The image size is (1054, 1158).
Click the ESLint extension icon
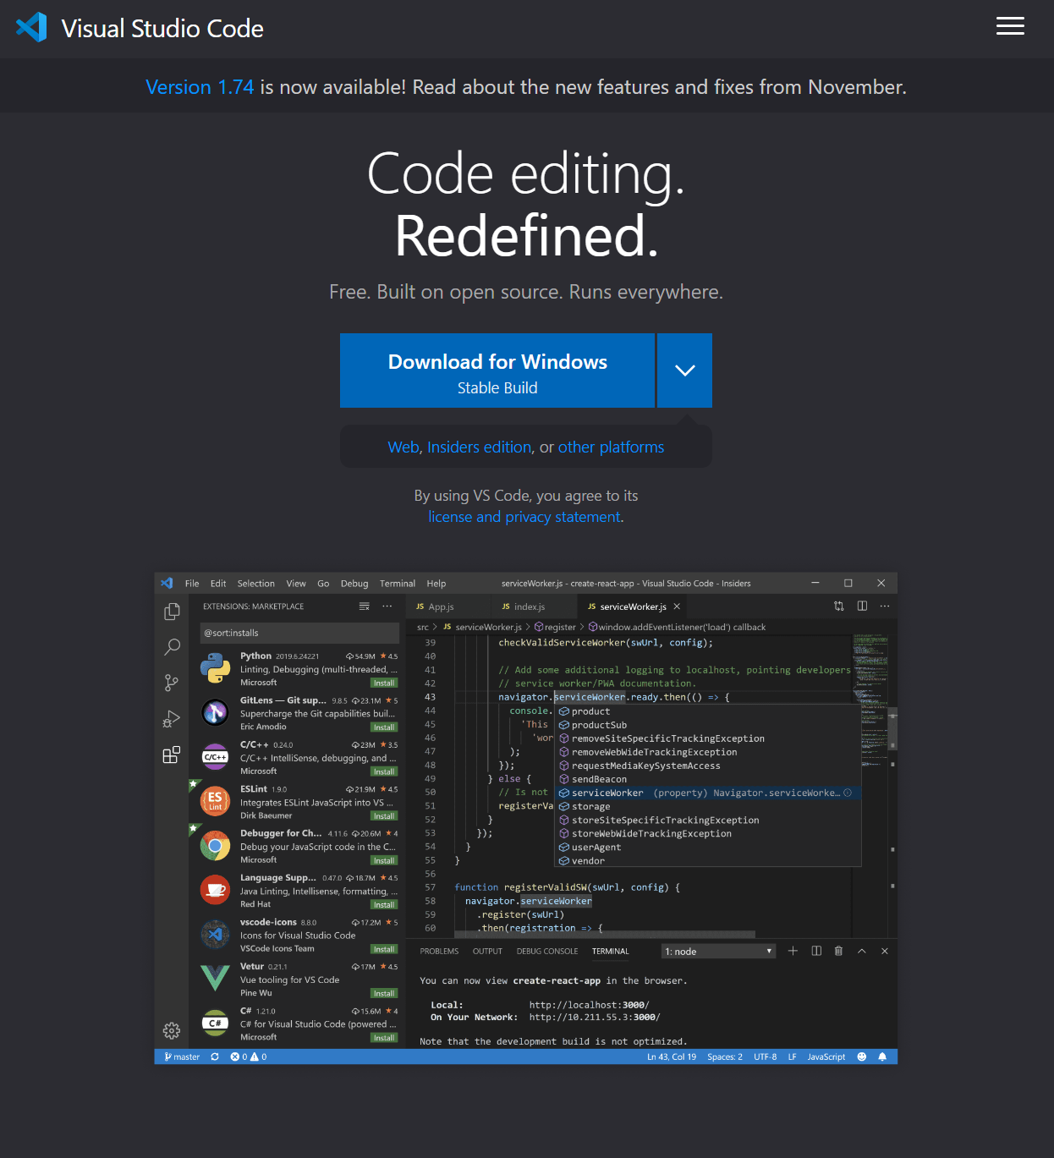pos(216,801)
